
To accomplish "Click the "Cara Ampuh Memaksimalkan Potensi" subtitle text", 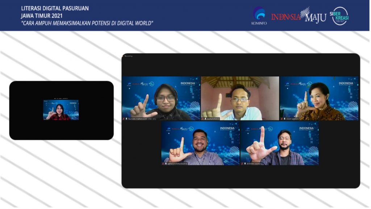I will (x=87, y=23).
